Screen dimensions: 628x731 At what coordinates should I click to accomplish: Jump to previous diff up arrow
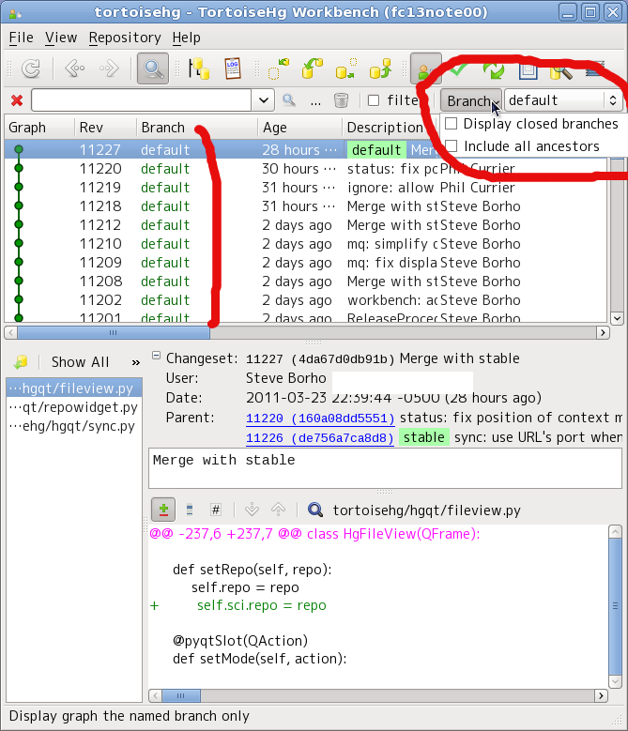(x=279, y=510)
